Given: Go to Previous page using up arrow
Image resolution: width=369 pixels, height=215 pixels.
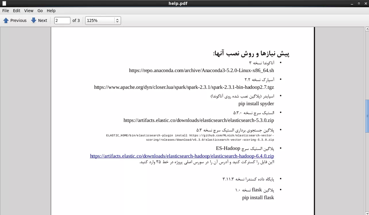Looking at the screenshot, I should (x=15, y=20).
